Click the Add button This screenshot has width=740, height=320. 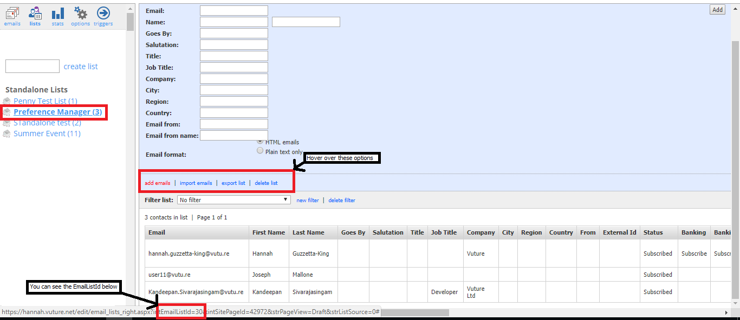[x=717, y=10]
